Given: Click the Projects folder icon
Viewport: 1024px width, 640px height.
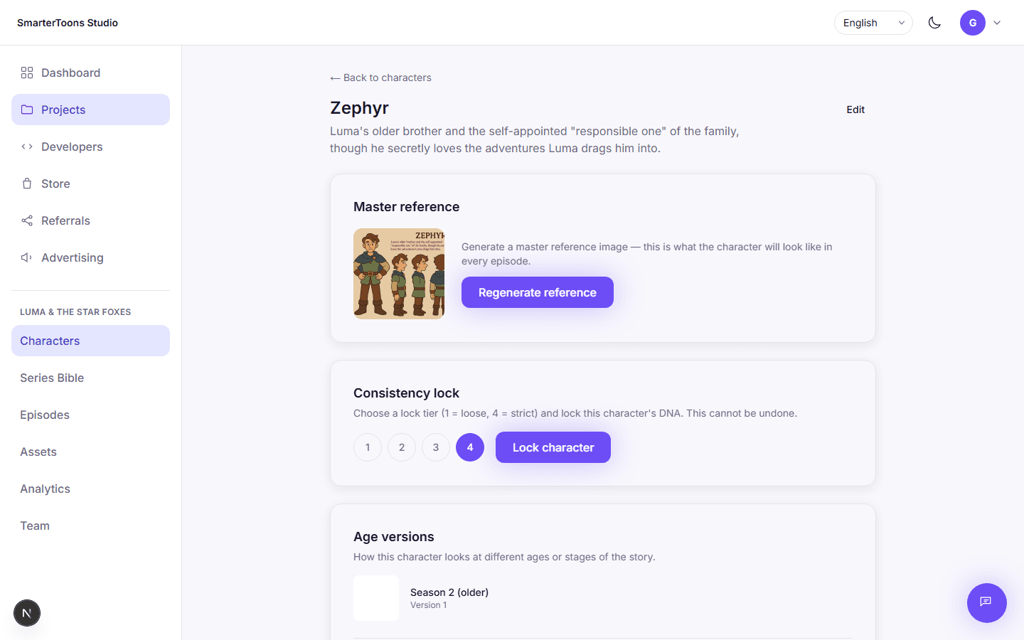Looking at the screenshot, I should 27,110.
